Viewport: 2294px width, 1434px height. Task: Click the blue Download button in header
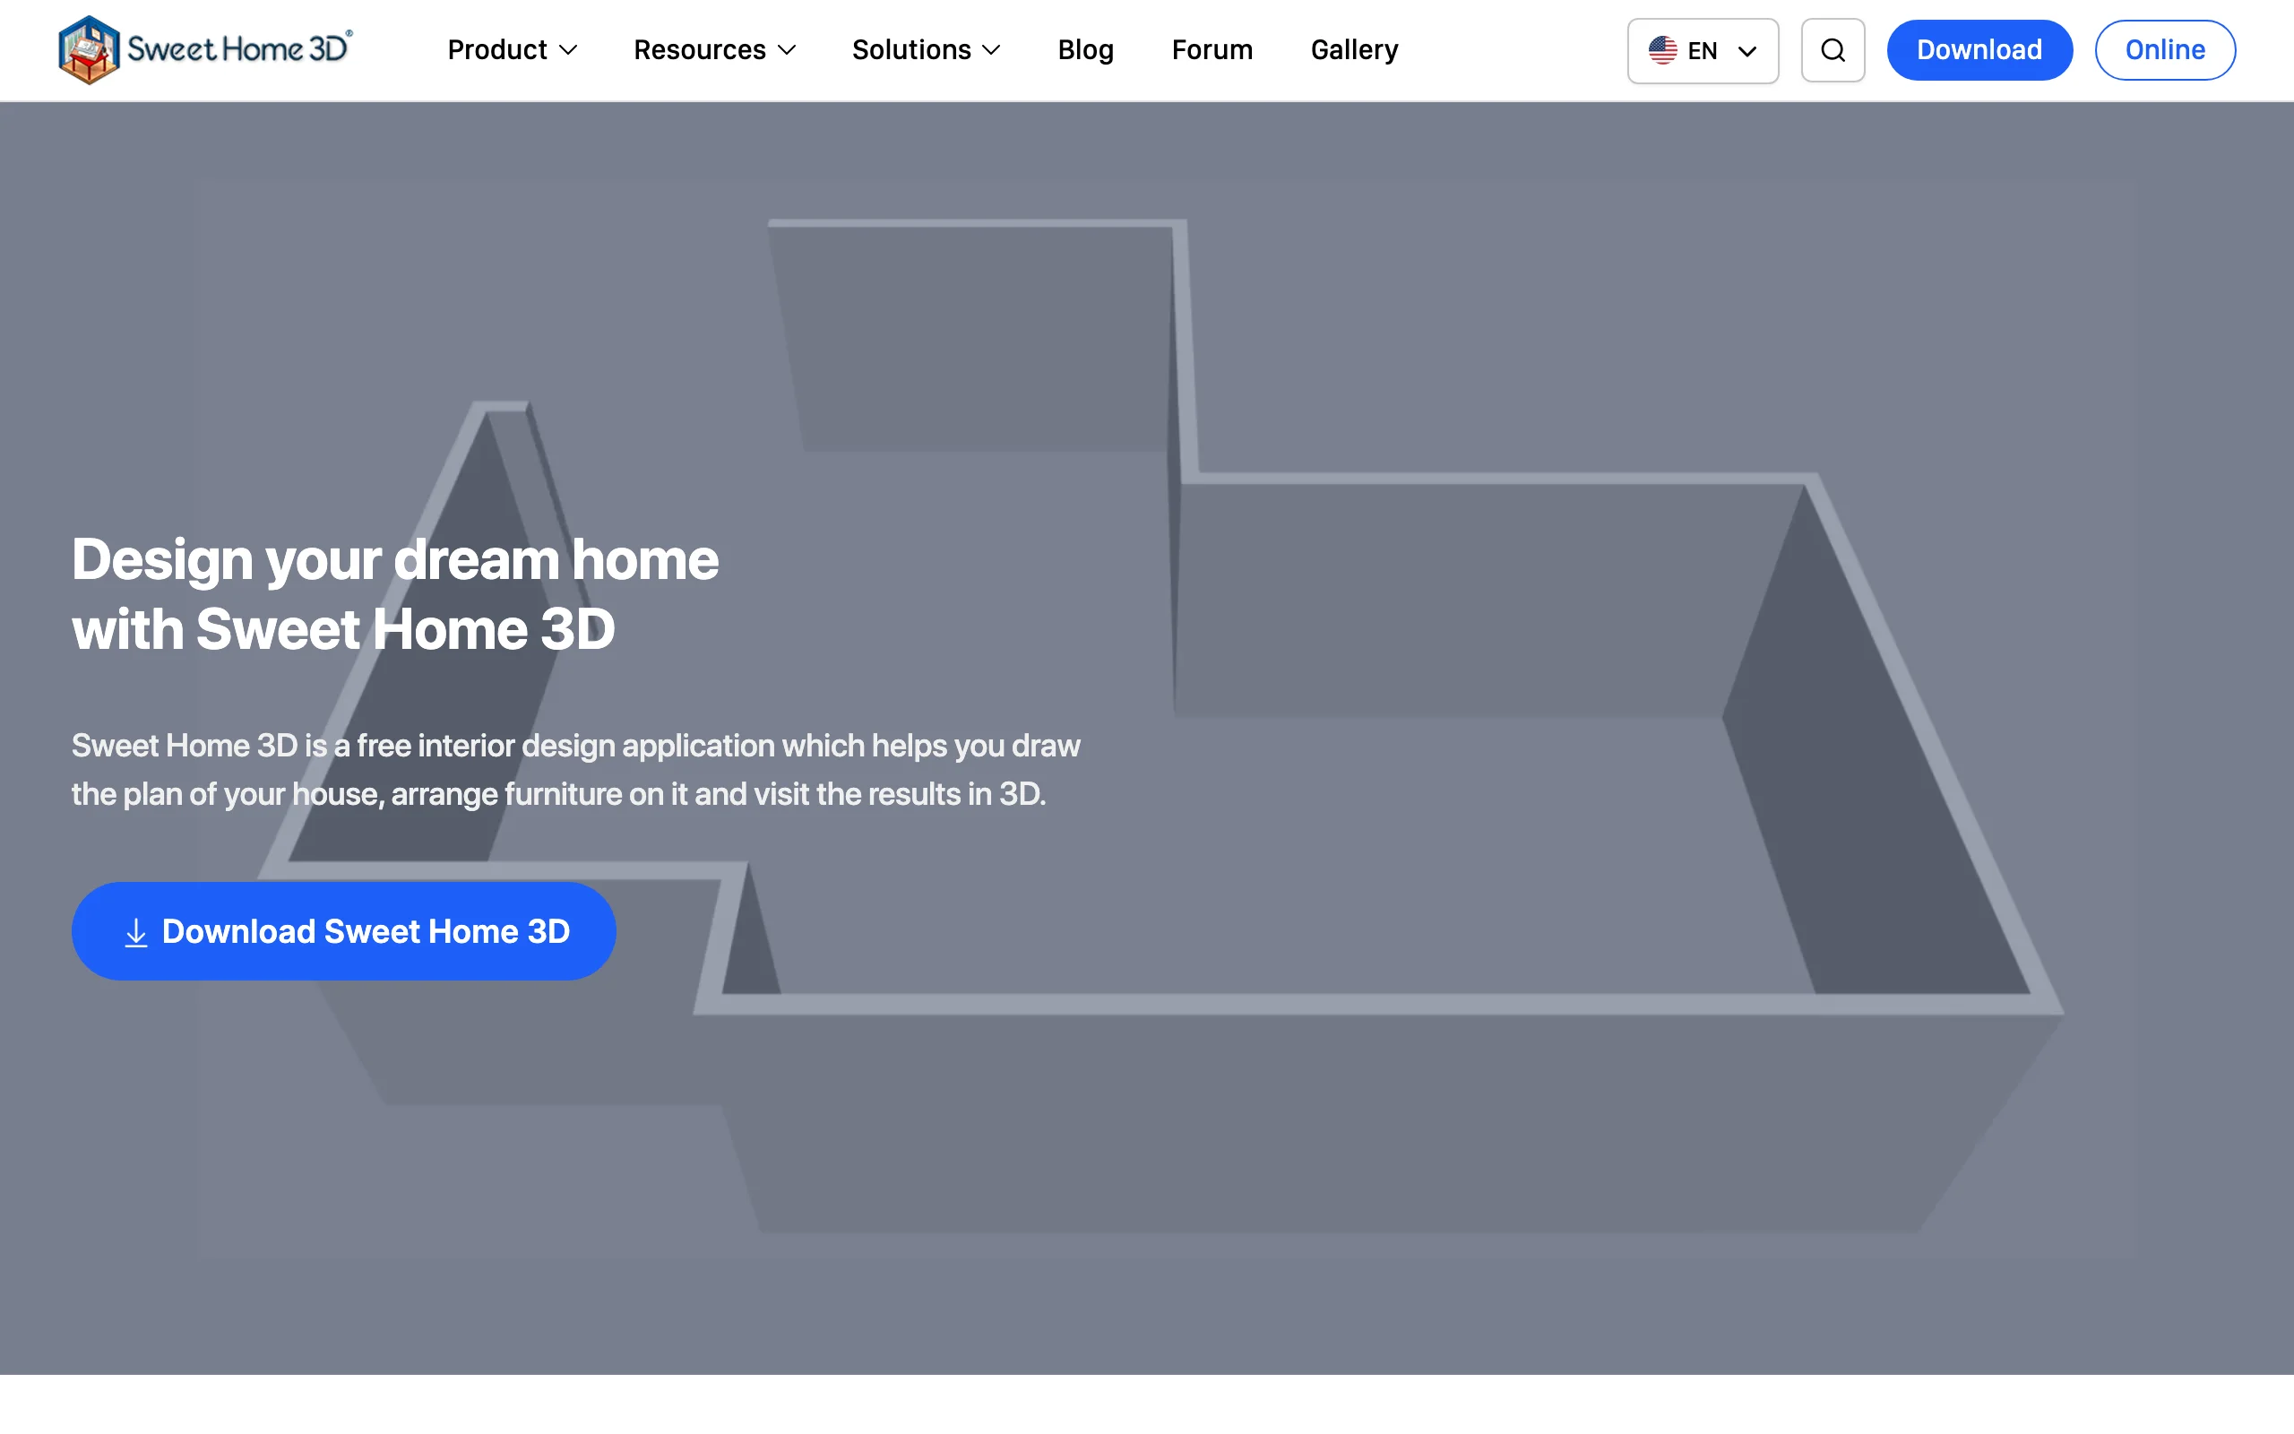tap(1979, 50)
